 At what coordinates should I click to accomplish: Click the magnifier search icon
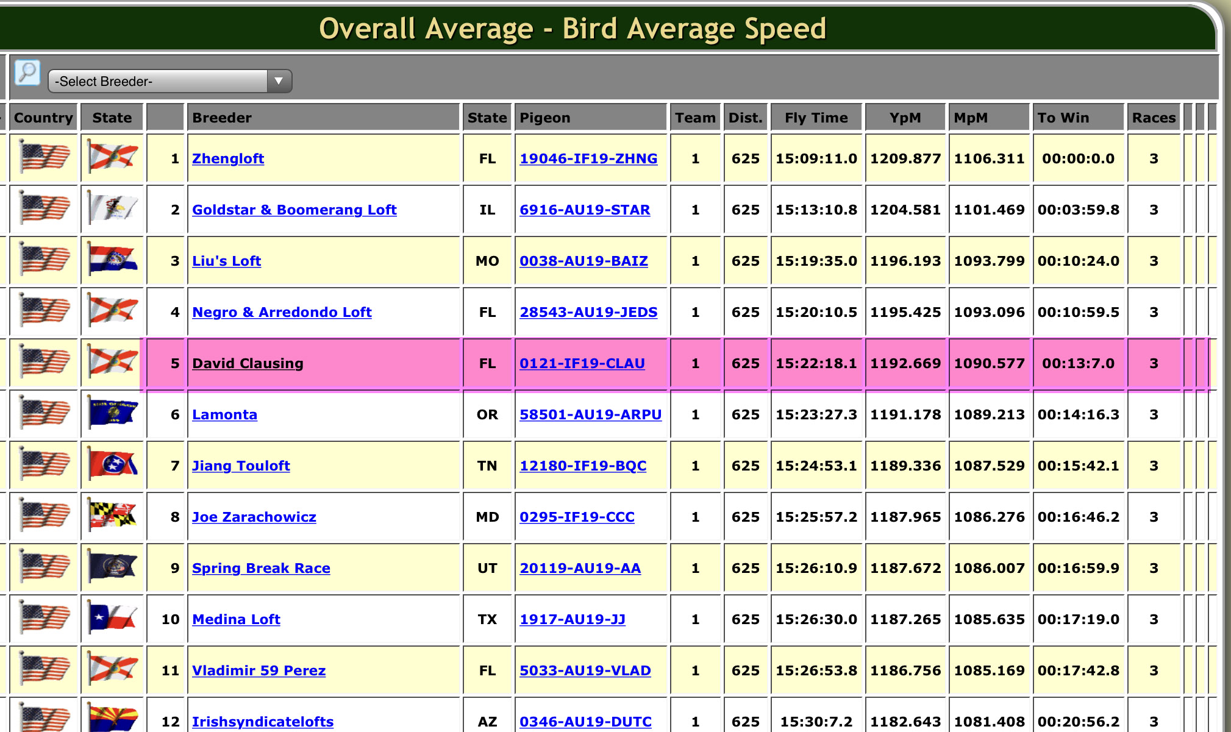coord(27,73)
